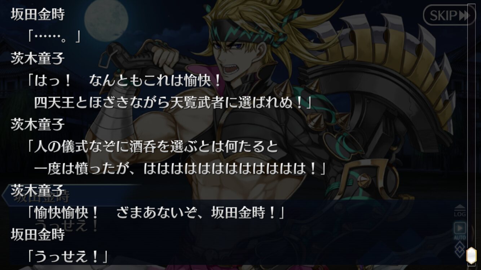Tap the SKIP button
481x270 pixels.
(x=449, y=15)
